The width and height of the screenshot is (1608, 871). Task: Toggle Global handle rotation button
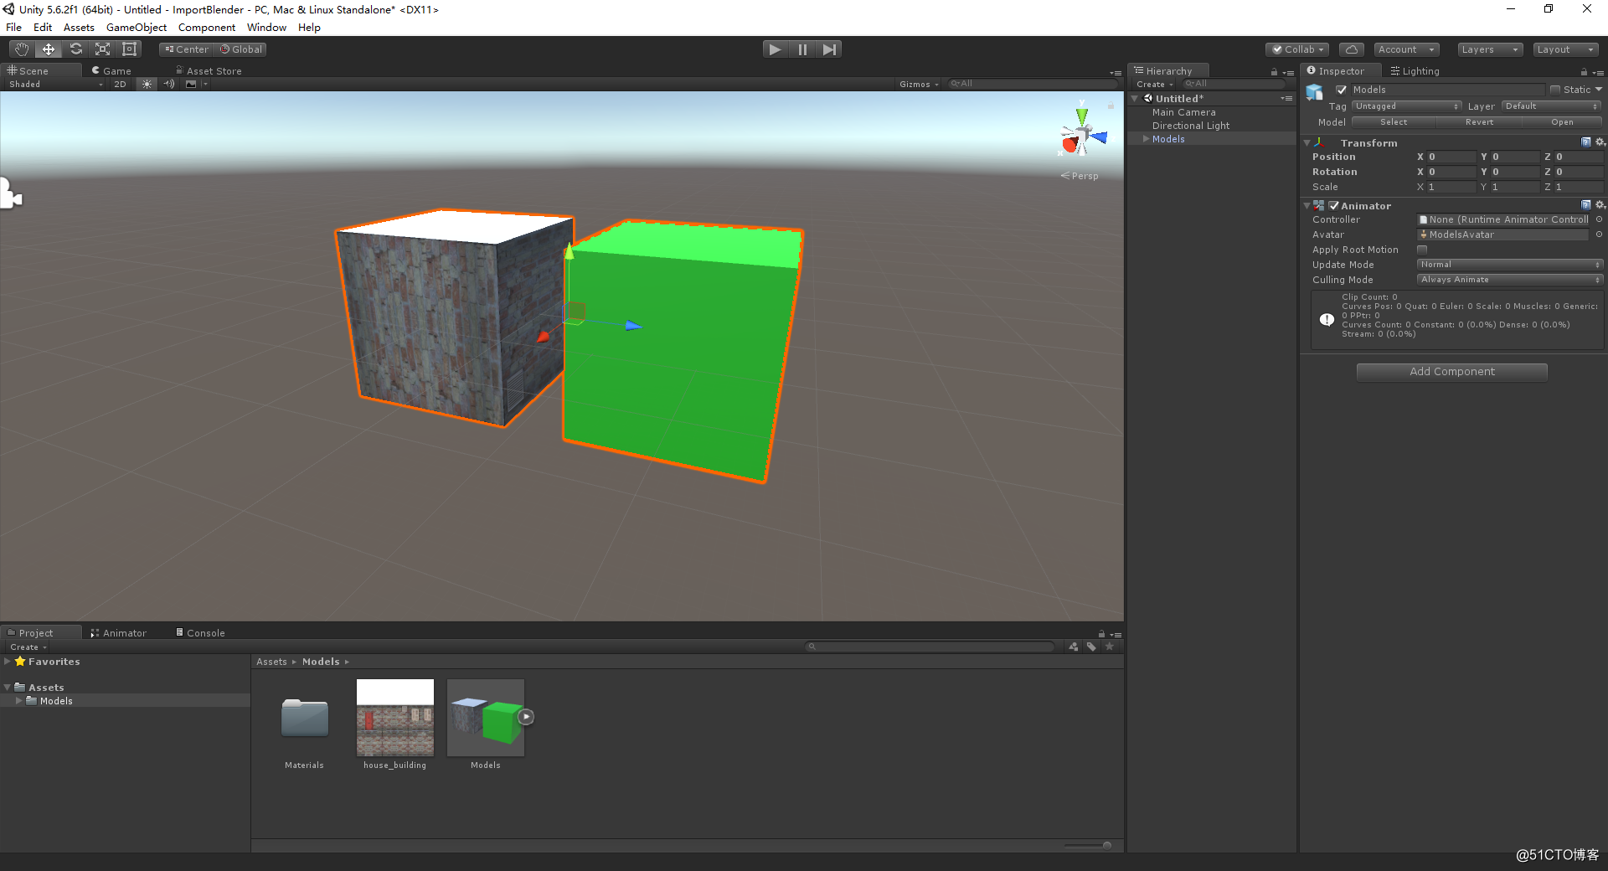pos(241,49)
